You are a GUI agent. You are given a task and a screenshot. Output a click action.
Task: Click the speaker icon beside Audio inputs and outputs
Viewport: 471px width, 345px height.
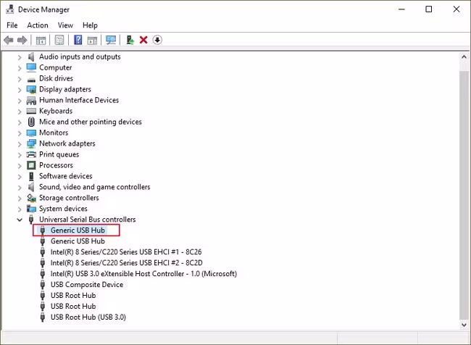pos(31,57)
